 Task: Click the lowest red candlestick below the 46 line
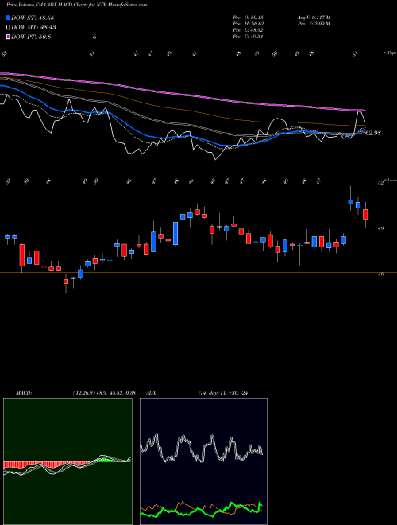(66, 282)
